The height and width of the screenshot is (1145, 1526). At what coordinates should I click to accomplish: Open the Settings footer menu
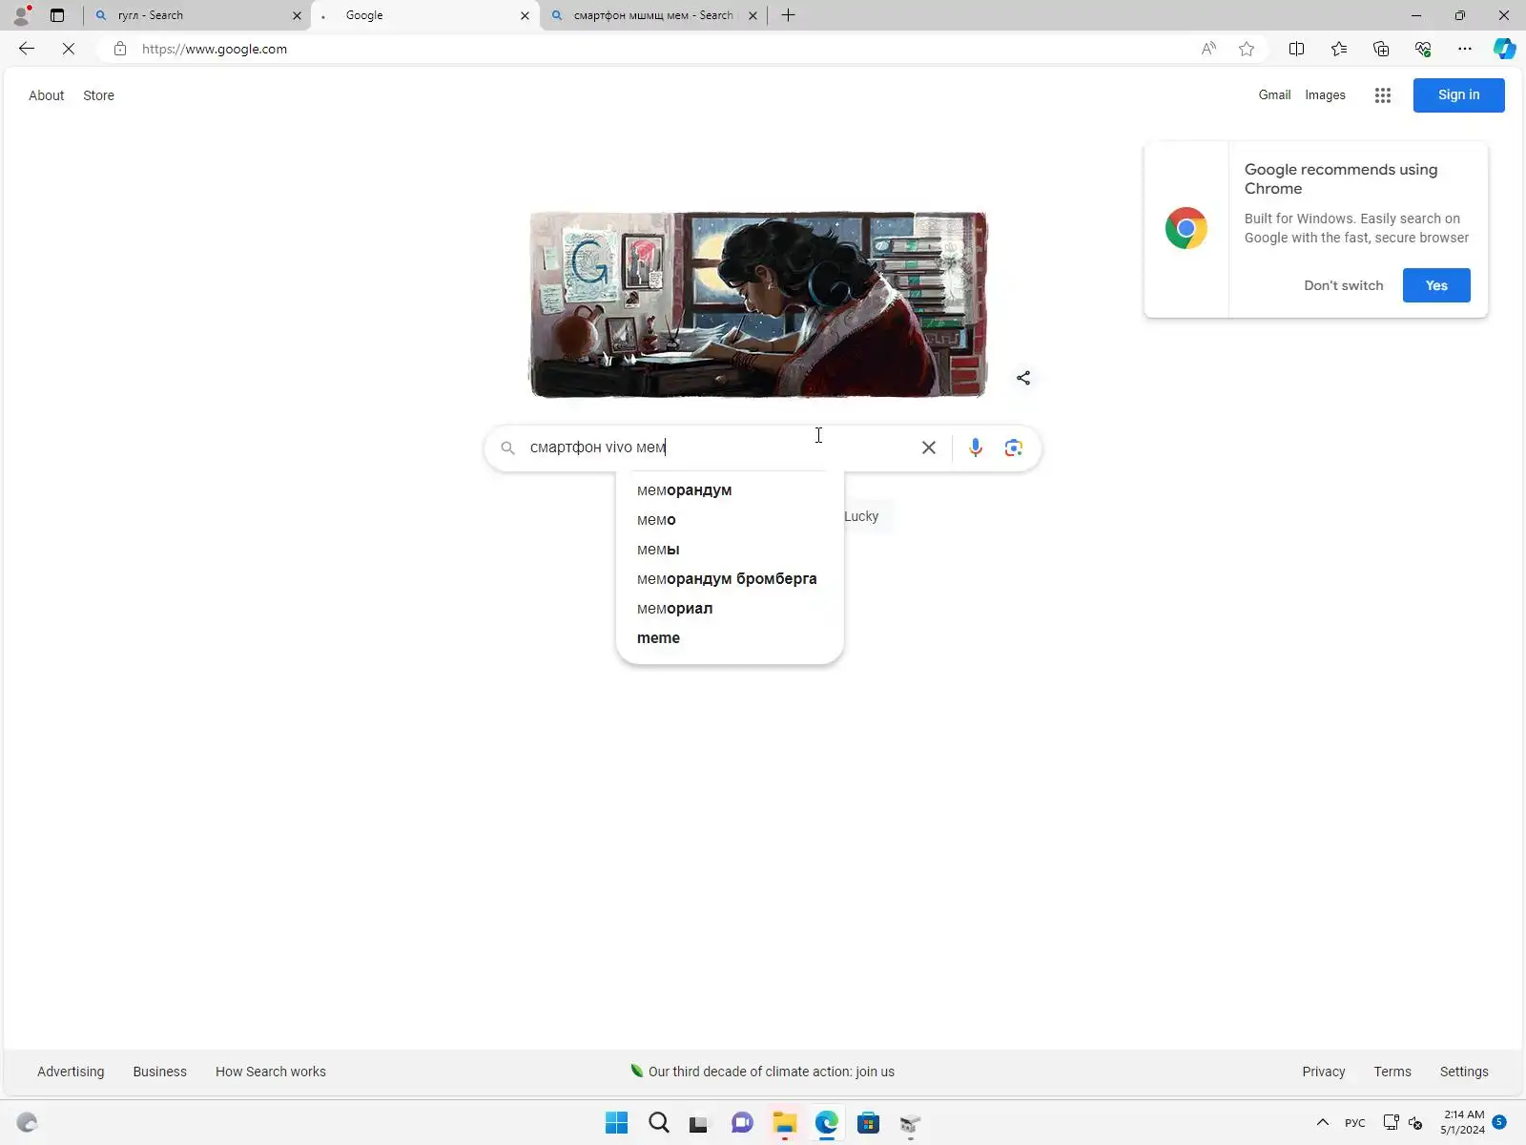click(x=1464, y=1072)
